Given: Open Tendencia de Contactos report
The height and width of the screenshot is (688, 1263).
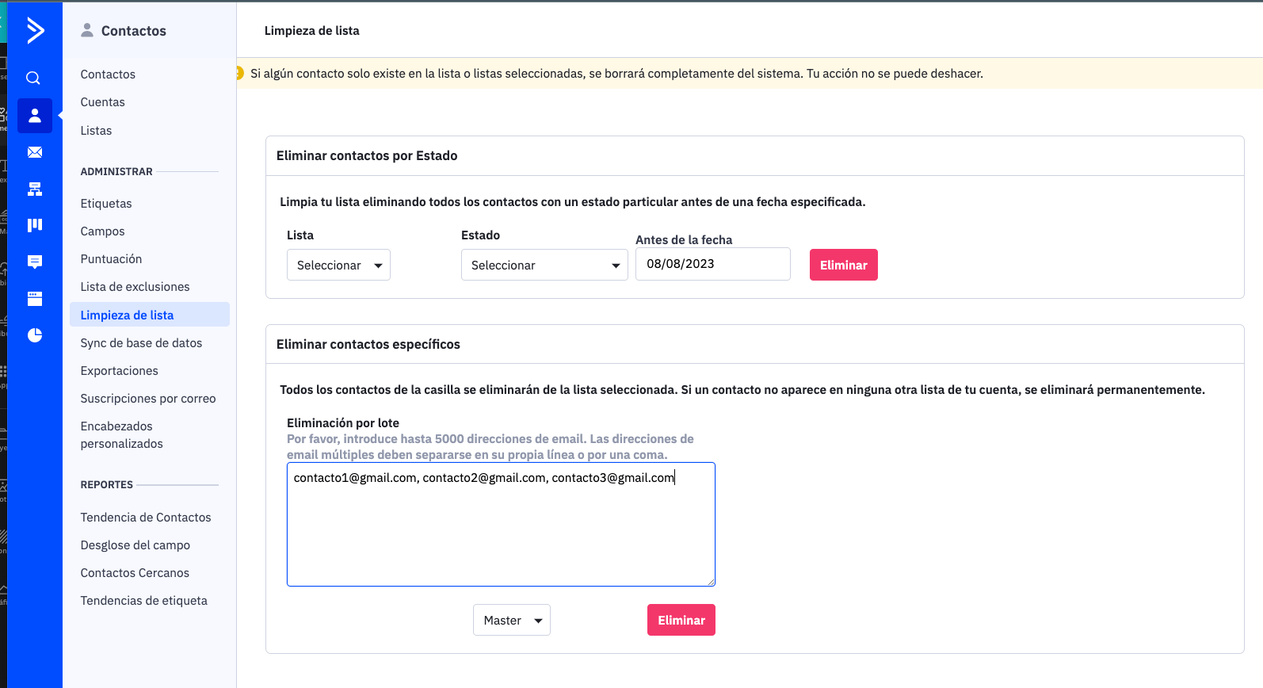Looking at the screenshot, I should [x=146, y=518].
